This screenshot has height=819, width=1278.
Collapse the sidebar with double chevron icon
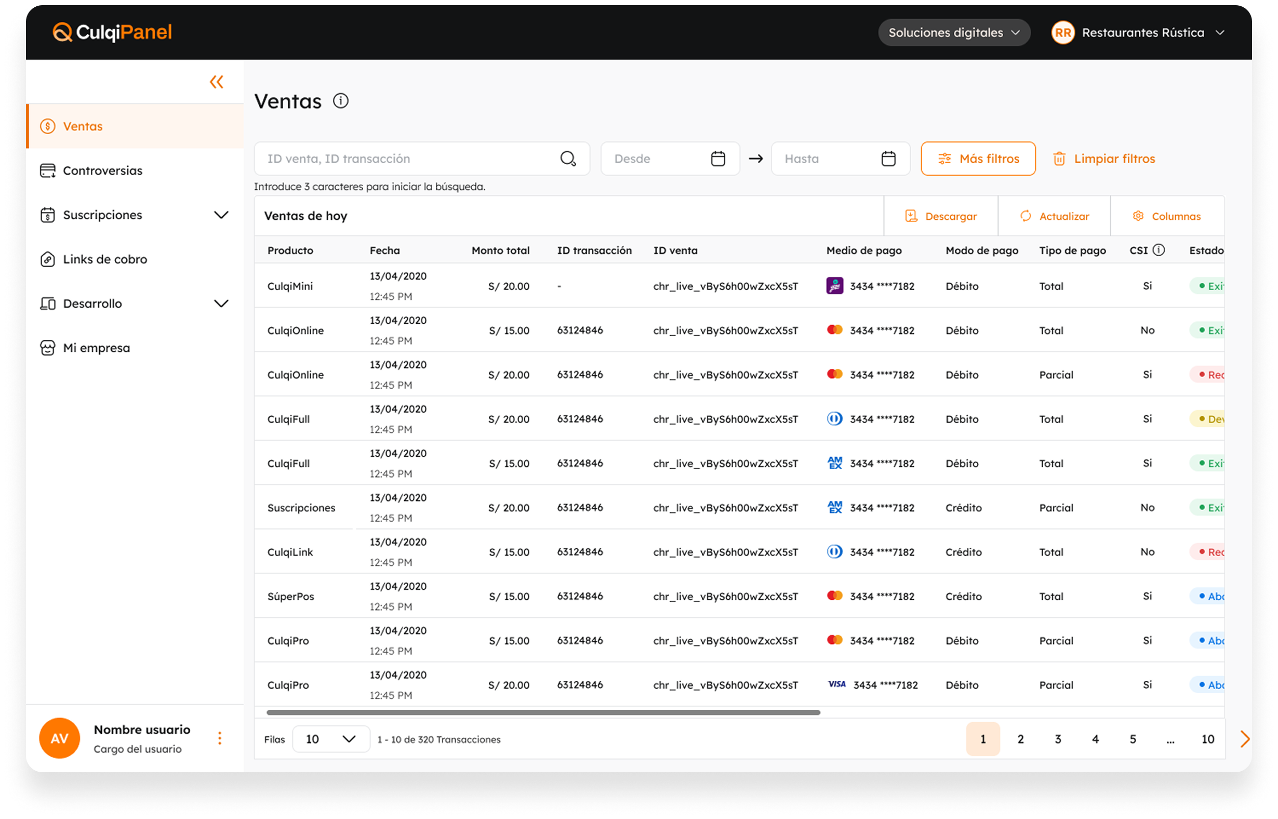click(x=216, y=82)
